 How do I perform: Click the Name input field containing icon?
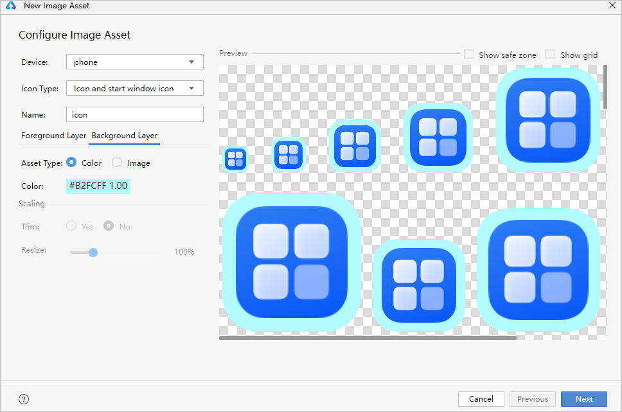click(135, 115)
